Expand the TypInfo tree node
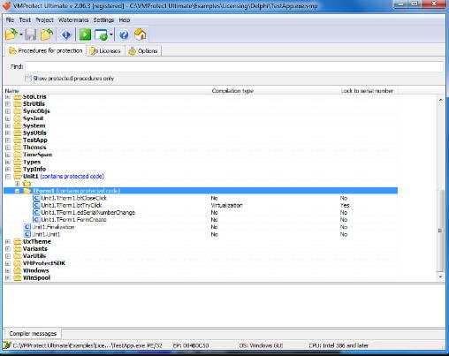Screen dimensions: 449x356 tap(8, 170)
